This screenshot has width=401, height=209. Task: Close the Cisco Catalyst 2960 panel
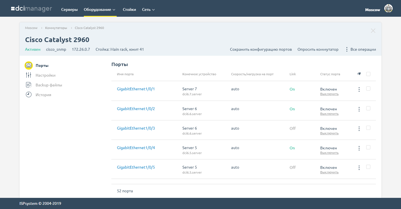point(373,31)
